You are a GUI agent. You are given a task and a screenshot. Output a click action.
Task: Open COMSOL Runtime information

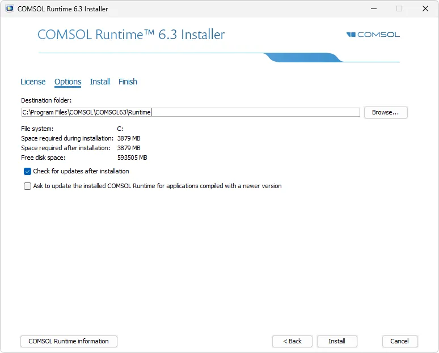click(69, 341)
